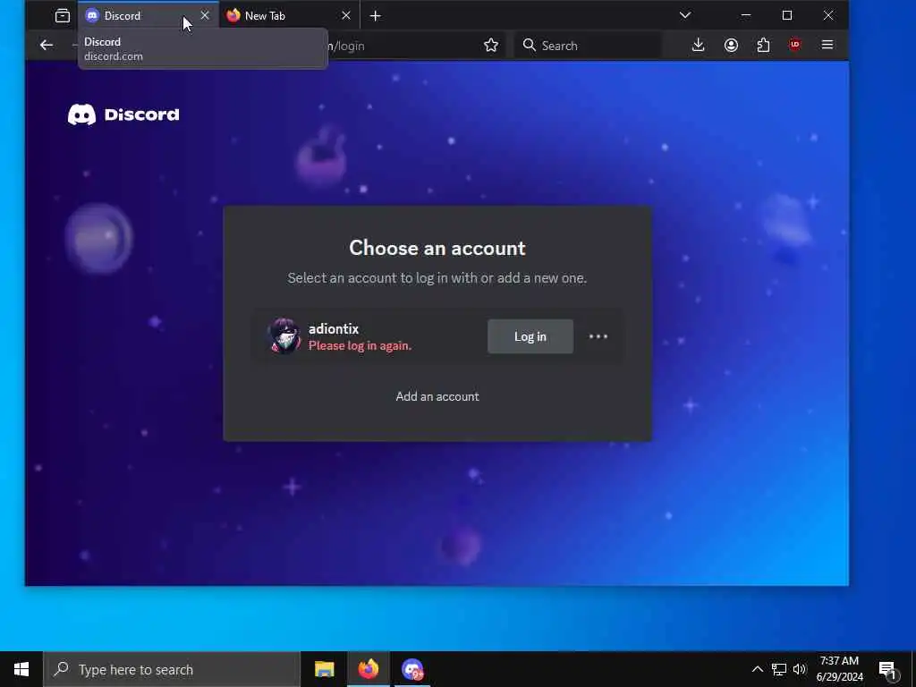Show hidden system tray icons

[757, 669]
